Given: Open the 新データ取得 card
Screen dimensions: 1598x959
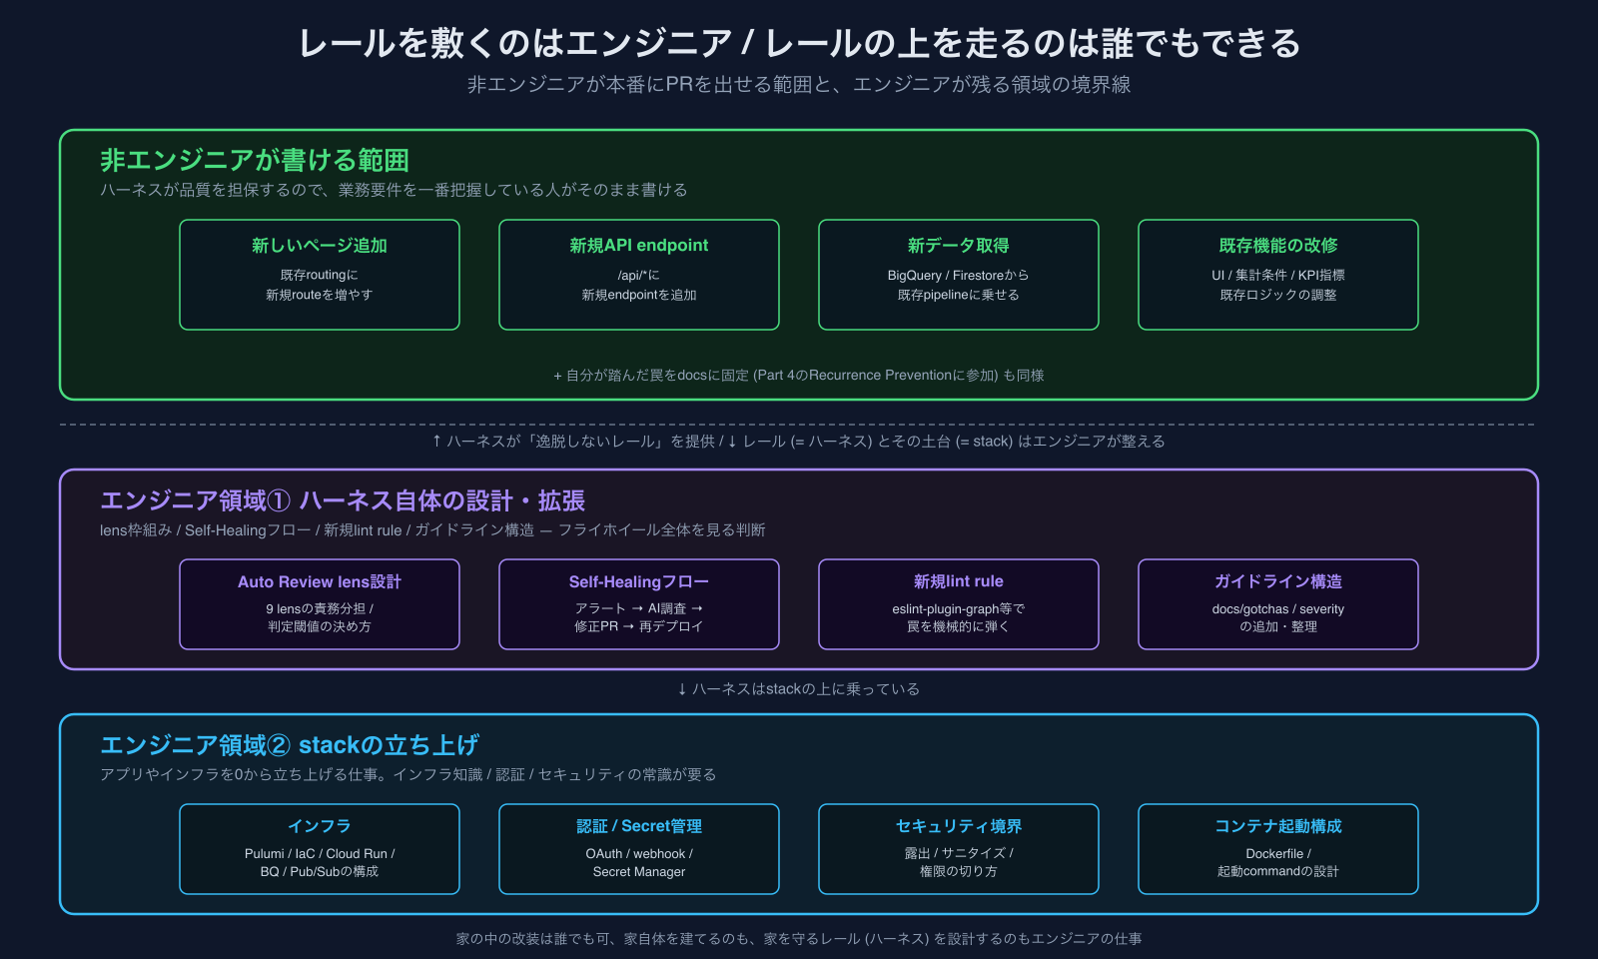Looking at the screenshot, I should [959, 275].
